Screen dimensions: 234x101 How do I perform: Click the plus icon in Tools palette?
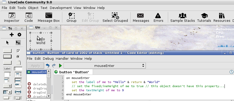[12, 35]
